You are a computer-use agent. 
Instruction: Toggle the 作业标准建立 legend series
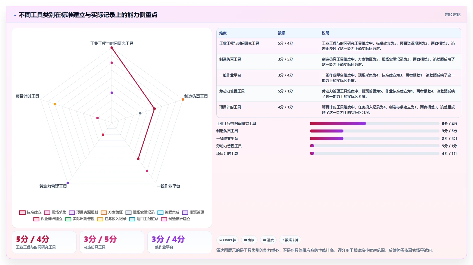(x=48, y=219)
